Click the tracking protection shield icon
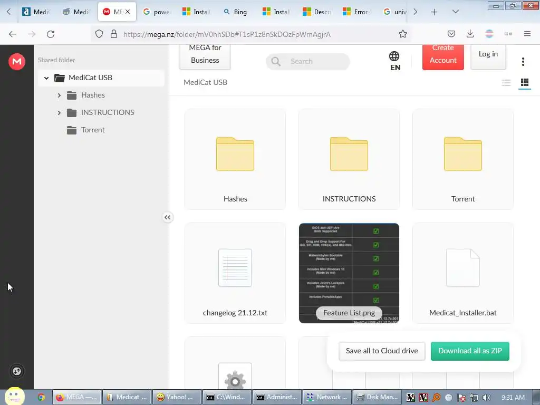The width and height of the screenshot is (540, 405). (x=99, y=34)
